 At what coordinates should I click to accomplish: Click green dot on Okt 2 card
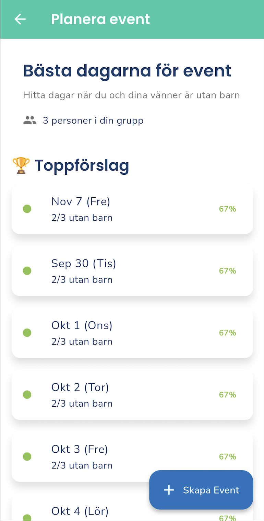(27, 395)
